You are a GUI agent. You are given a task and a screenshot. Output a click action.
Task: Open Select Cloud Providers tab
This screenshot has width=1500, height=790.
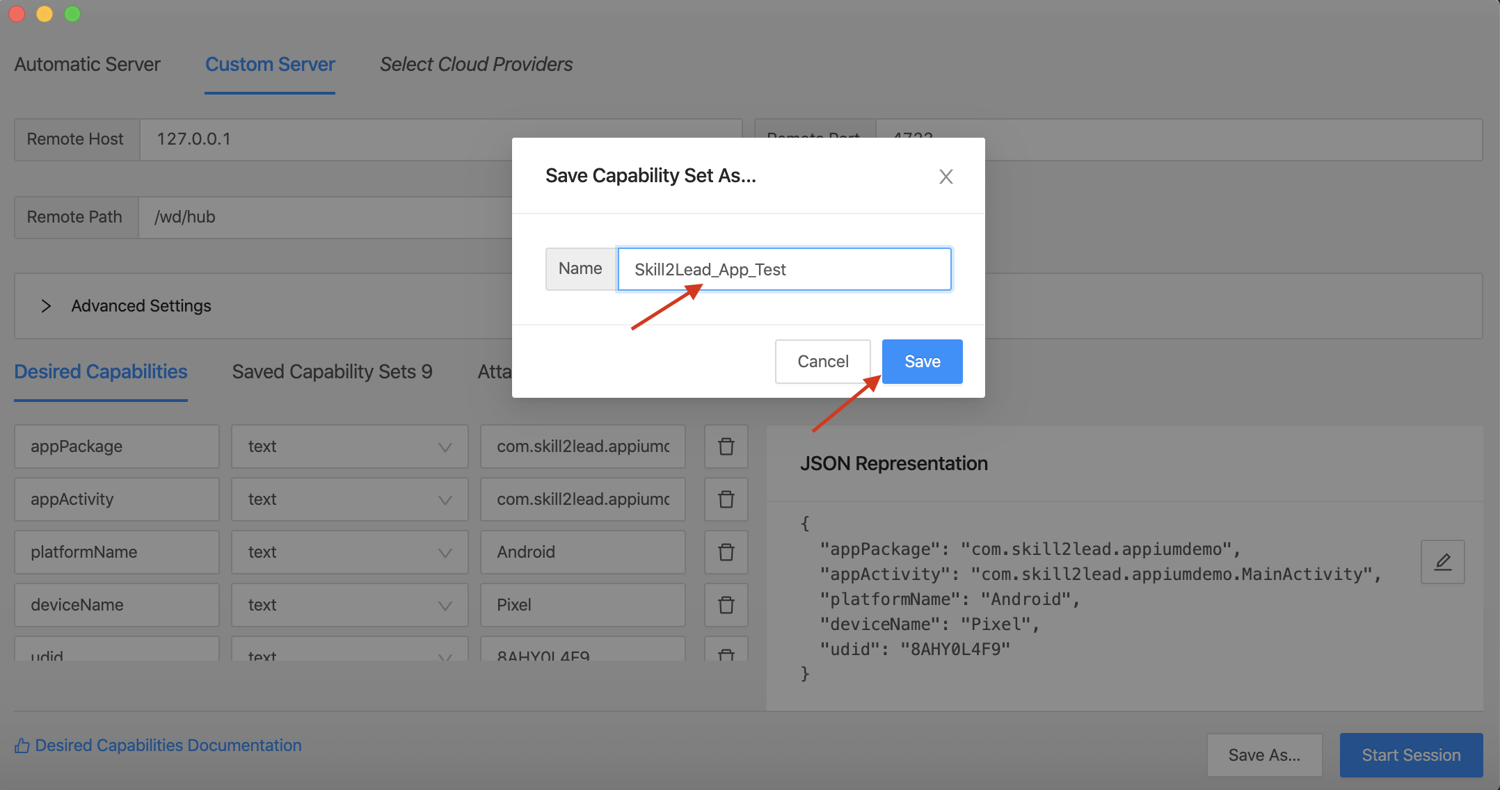click(x=476, y=65)
